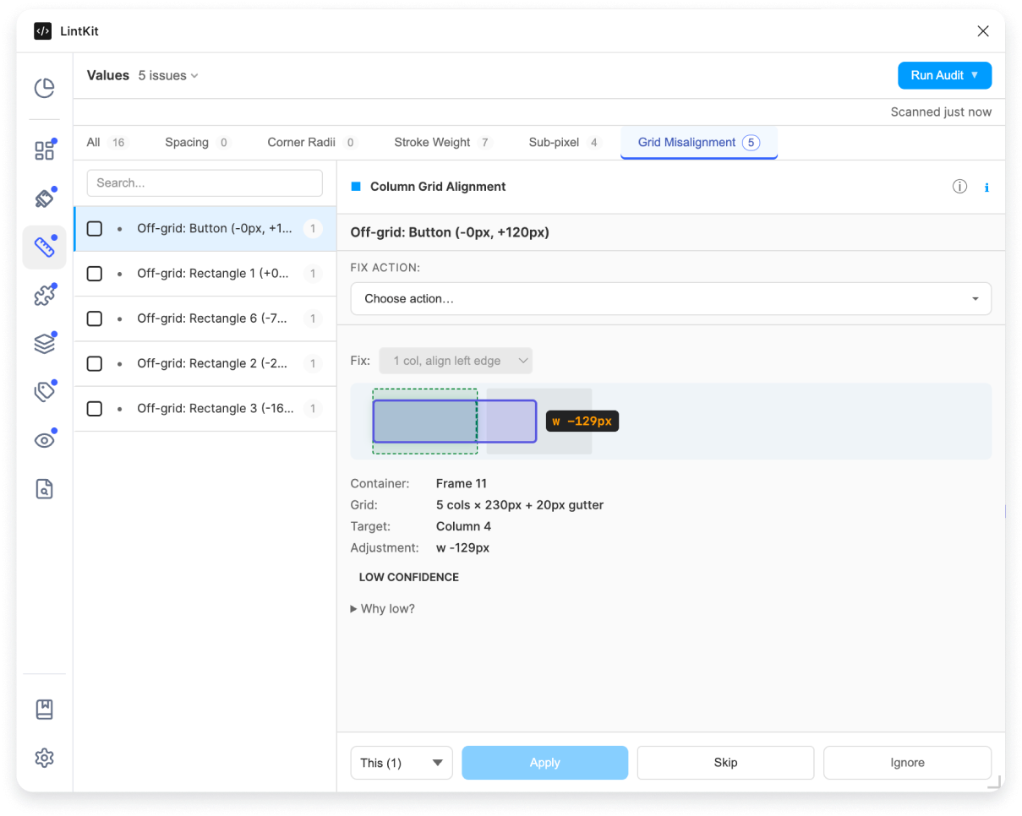The width and height of the screenshot is (1022, 816).
Task: Check the Off-grid: Rectangle 2 checkbox
Action: point(95,363)
